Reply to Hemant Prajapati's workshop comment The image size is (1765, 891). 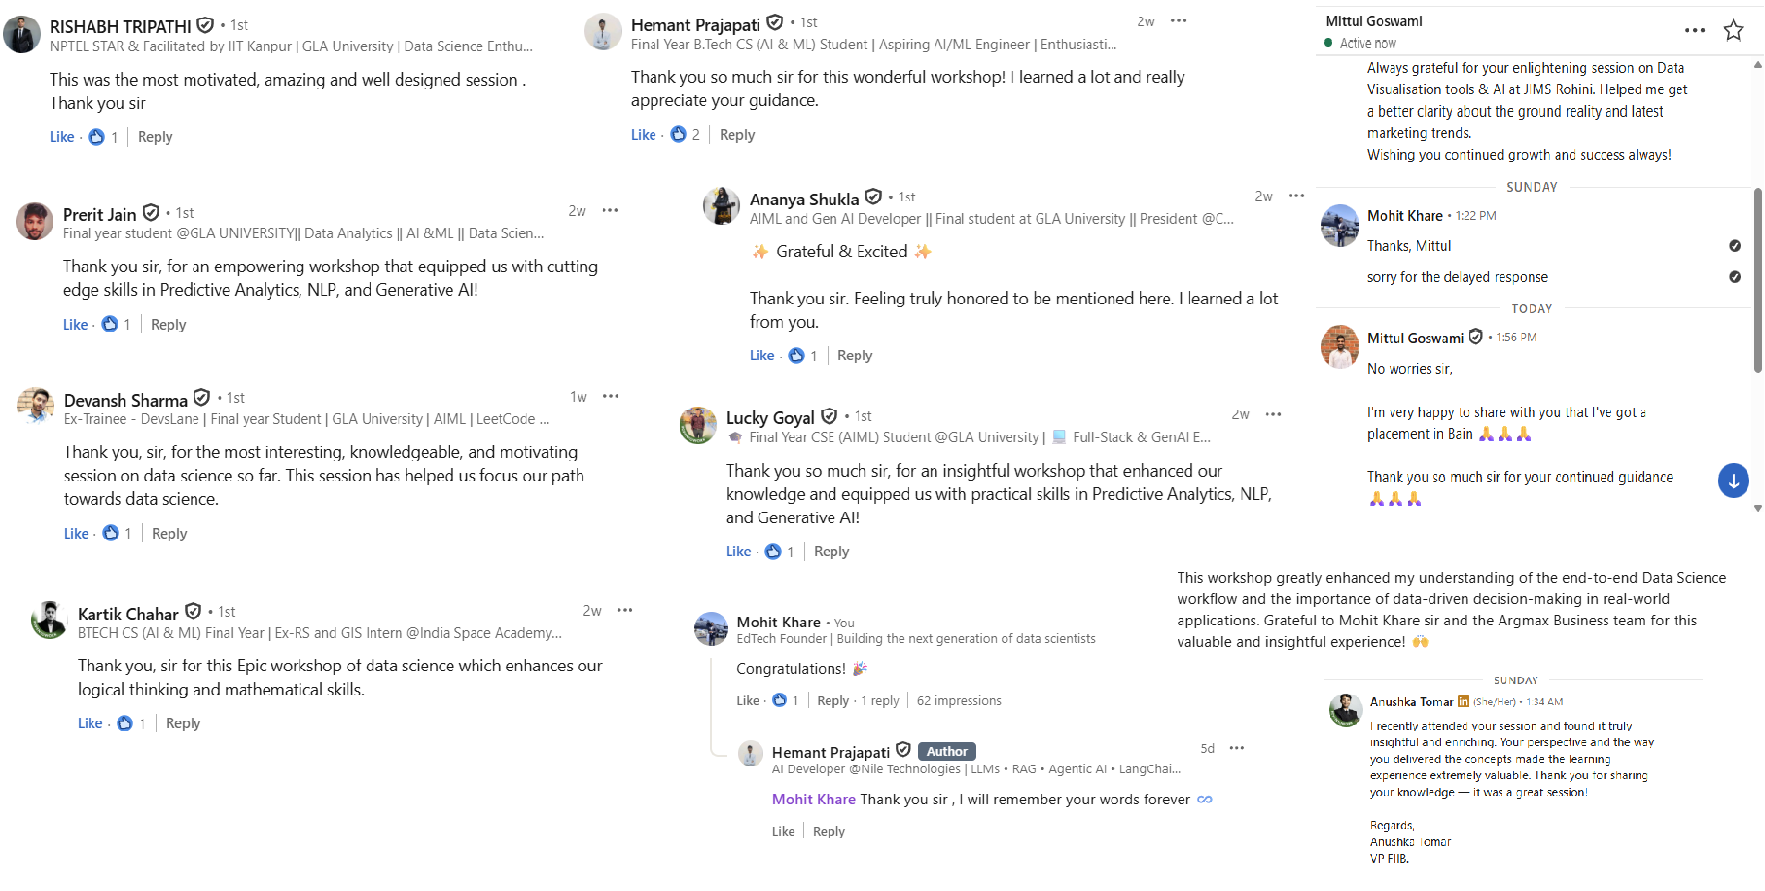[x=736, y=134]
